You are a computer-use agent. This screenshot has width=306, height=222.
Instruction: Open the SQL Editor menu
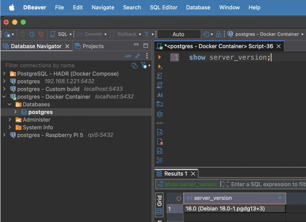click(x=164, y=7)
